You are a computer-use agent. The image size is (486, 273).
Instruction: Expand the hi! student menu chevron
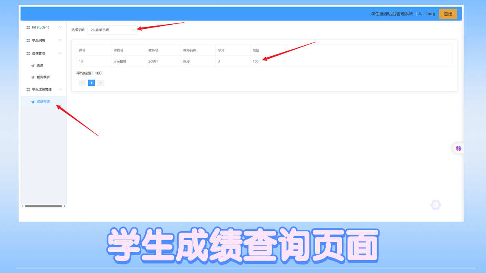click(x=60, y=28)
